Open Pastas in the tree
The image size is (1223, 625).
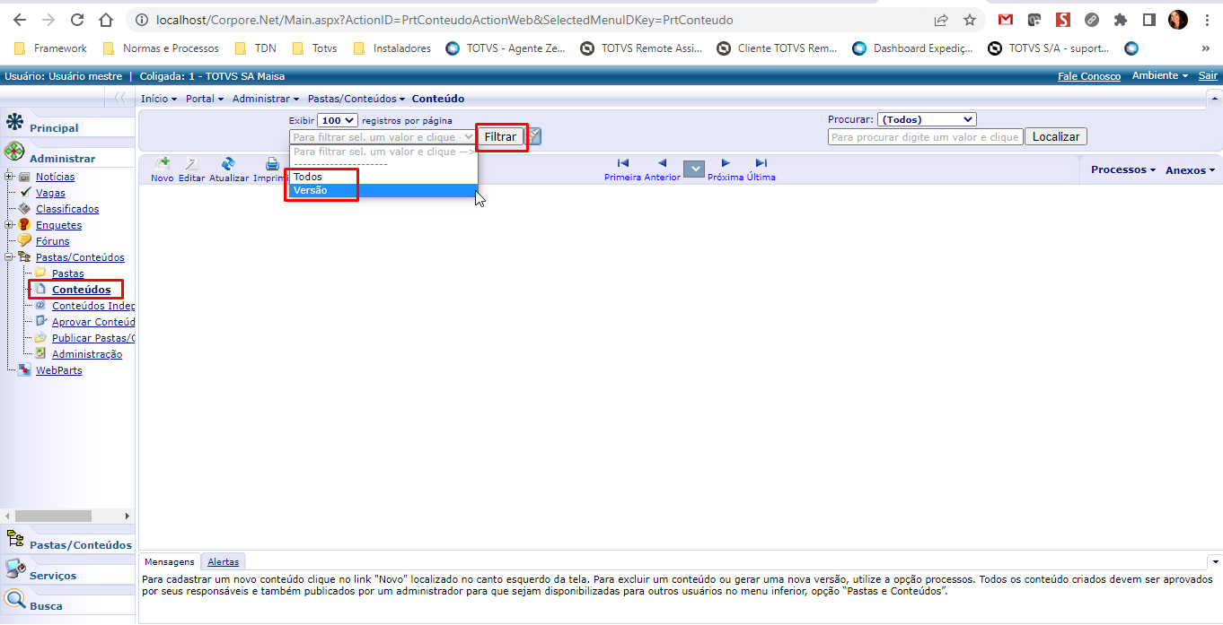68,273
